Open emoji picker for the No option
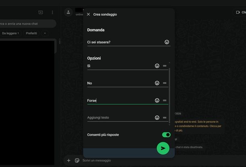 pyautogui.click(x=157, y=83)
